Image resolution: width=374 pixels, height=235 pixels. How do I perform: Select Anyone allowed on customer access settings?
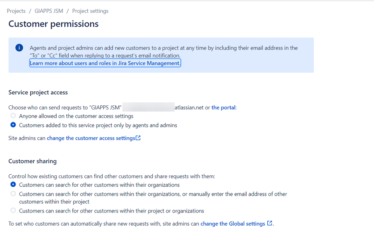point(13,115)
